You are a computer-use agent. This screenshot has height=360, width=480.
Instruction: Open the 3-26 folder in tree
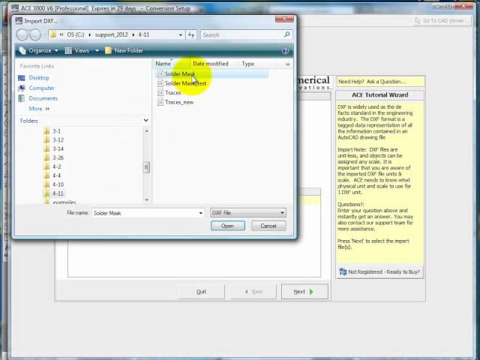[x=58, y=158]
